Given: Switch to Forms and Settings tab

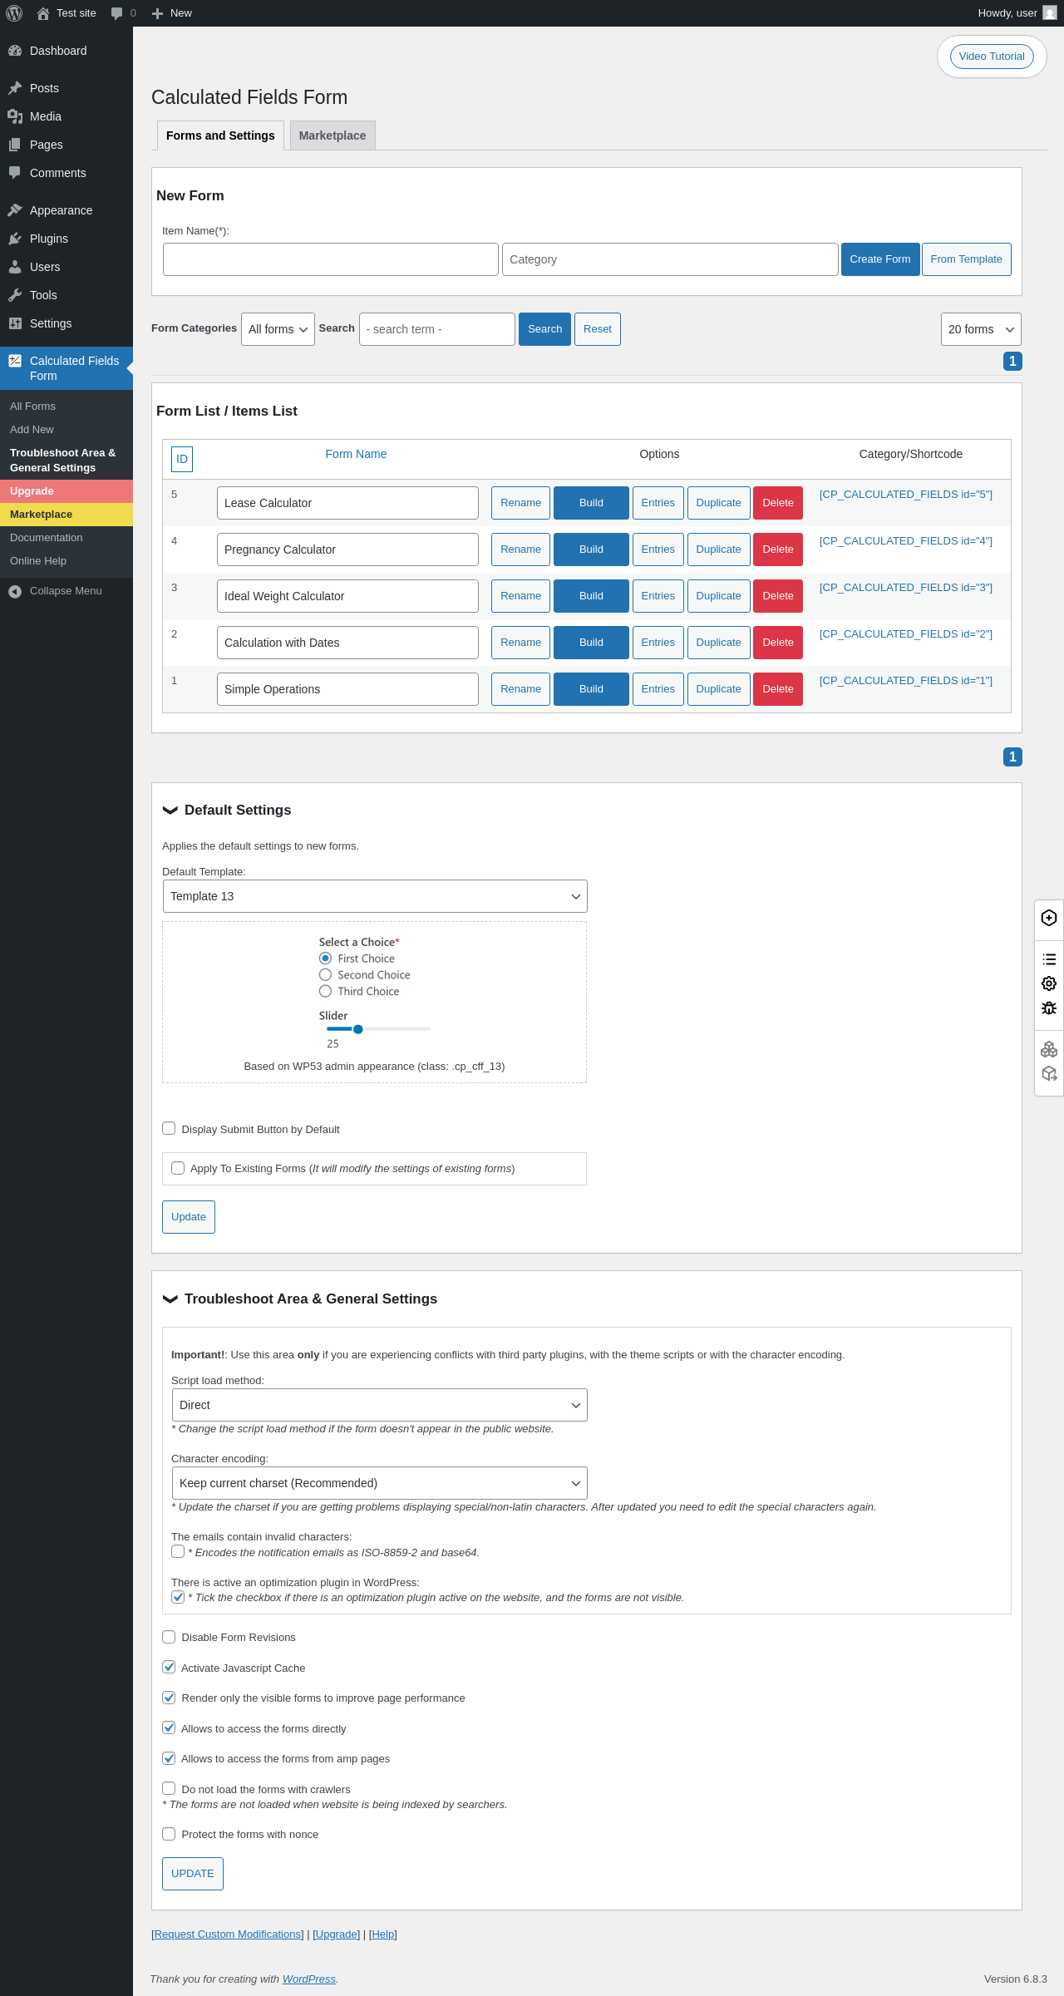Looking at the screenshot, I should (x=220, y=136).
